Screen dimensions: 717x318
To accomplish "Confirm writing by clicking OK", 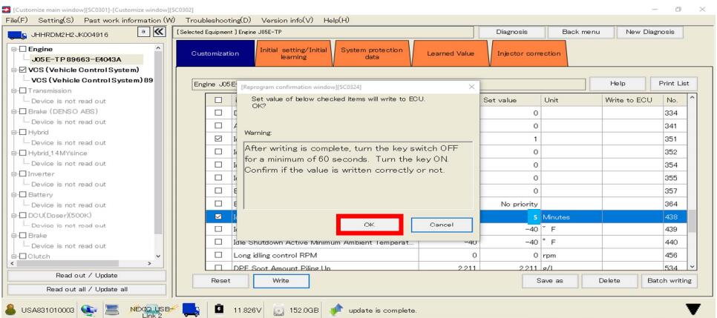I will tap(370, 225).
